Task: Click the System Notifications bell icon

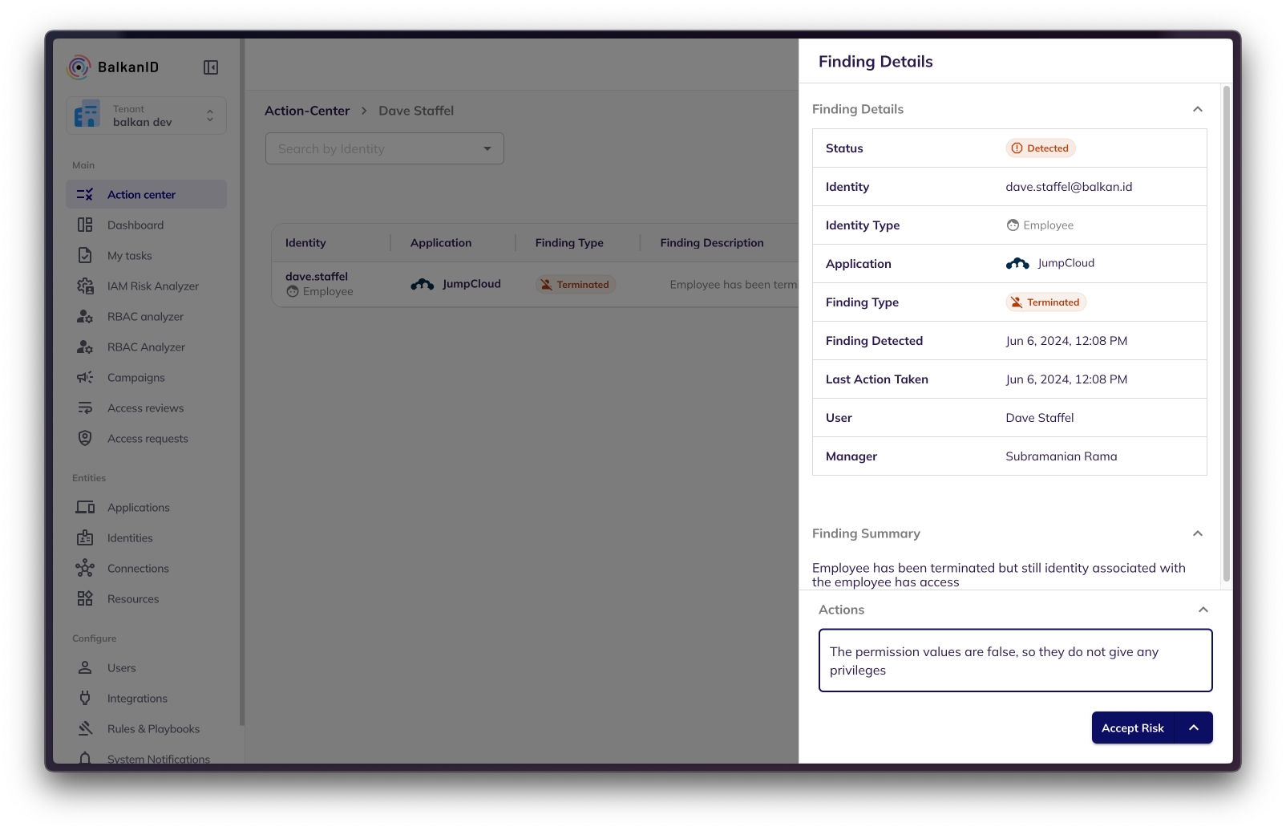Action: click(85, 757)
